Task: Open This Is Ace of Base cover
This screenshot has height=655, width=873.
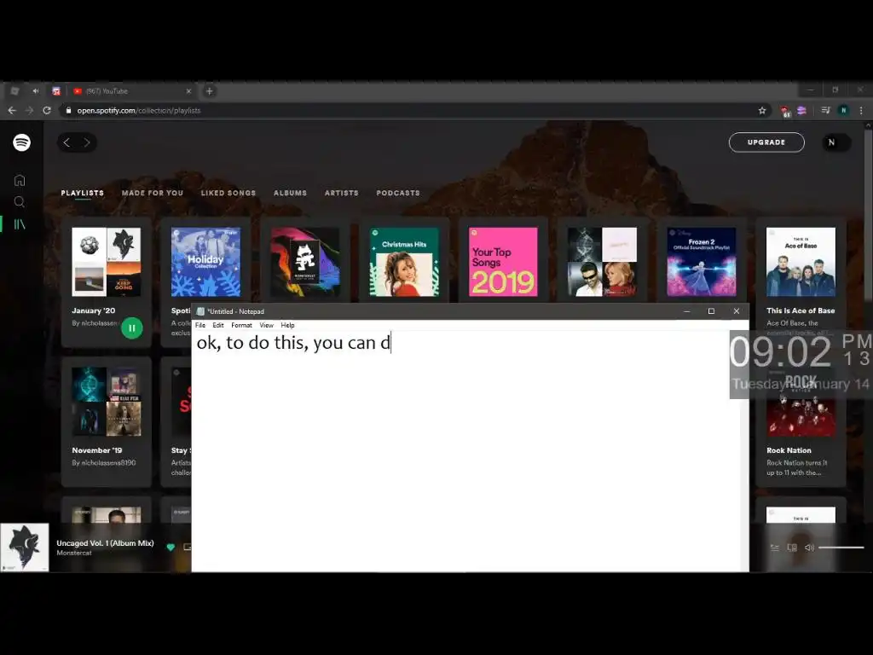Action: [801, 262]
